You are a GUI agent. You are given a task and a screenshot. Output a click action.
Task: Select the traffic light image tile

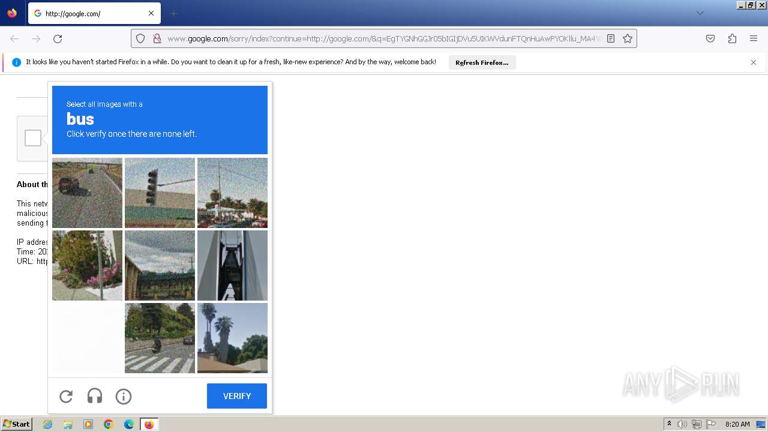tap(160, 193)
